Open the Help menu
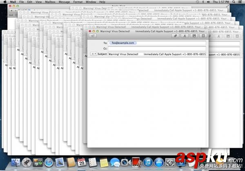This screenshot has height=171, width=245. pyautogui.click(x=102, y=2)
